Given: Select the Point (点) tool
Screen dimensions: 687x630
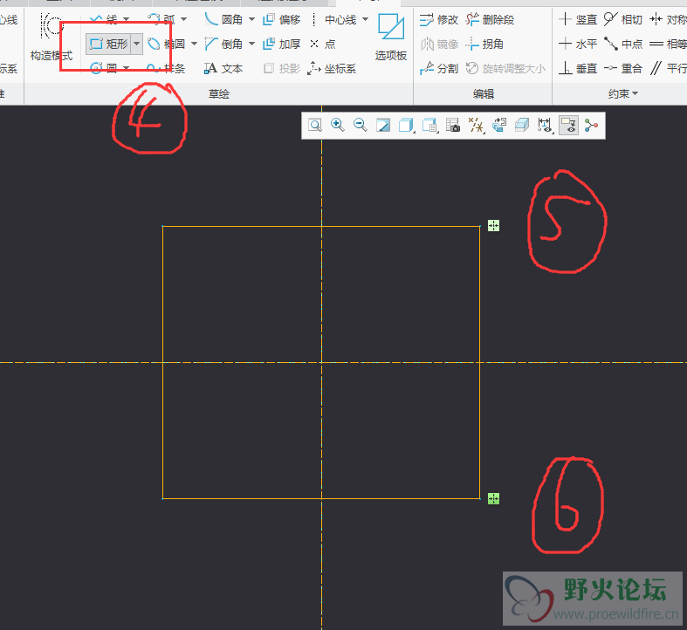Looking at the screenshot, I should pos(322,44).
